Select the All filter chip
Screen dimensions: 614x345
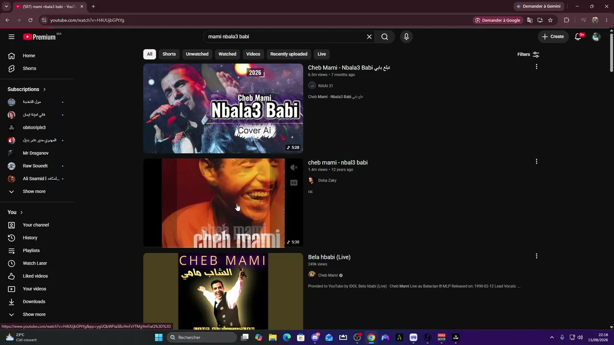pos(150,54)
